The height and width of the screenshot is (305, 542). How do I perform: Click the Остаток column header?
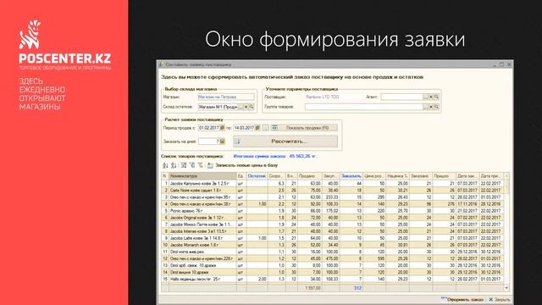pos(257,176)
